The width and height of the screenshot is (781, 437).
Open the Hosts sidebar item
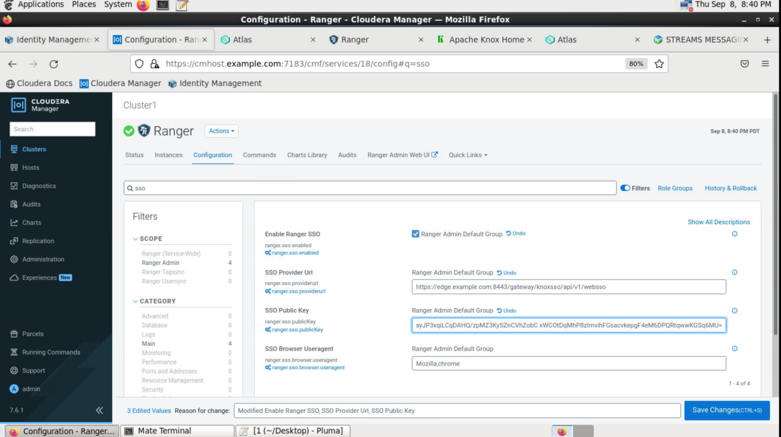[25, 168]
